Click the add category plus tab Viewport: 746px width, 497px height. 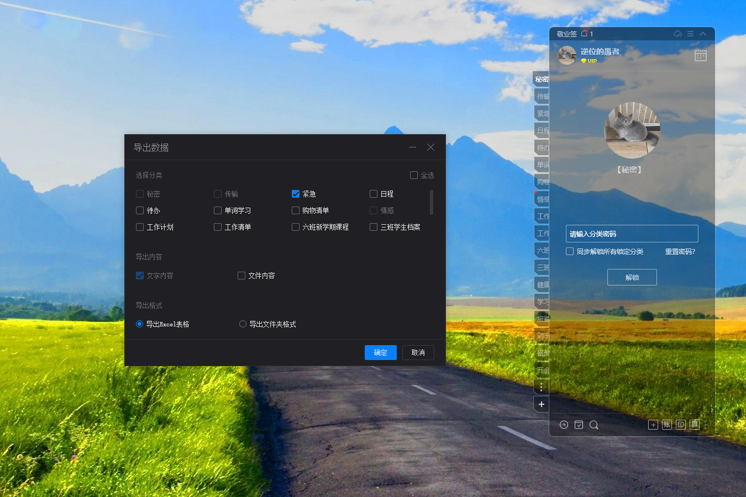tap(541, 404)
